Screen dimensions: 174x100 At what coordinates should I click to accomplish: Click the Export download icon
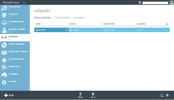(x=80, y=94)
